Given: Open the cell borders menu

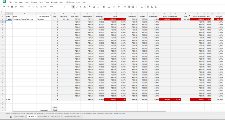Looking at the screenshot, I should pos(94,7).
